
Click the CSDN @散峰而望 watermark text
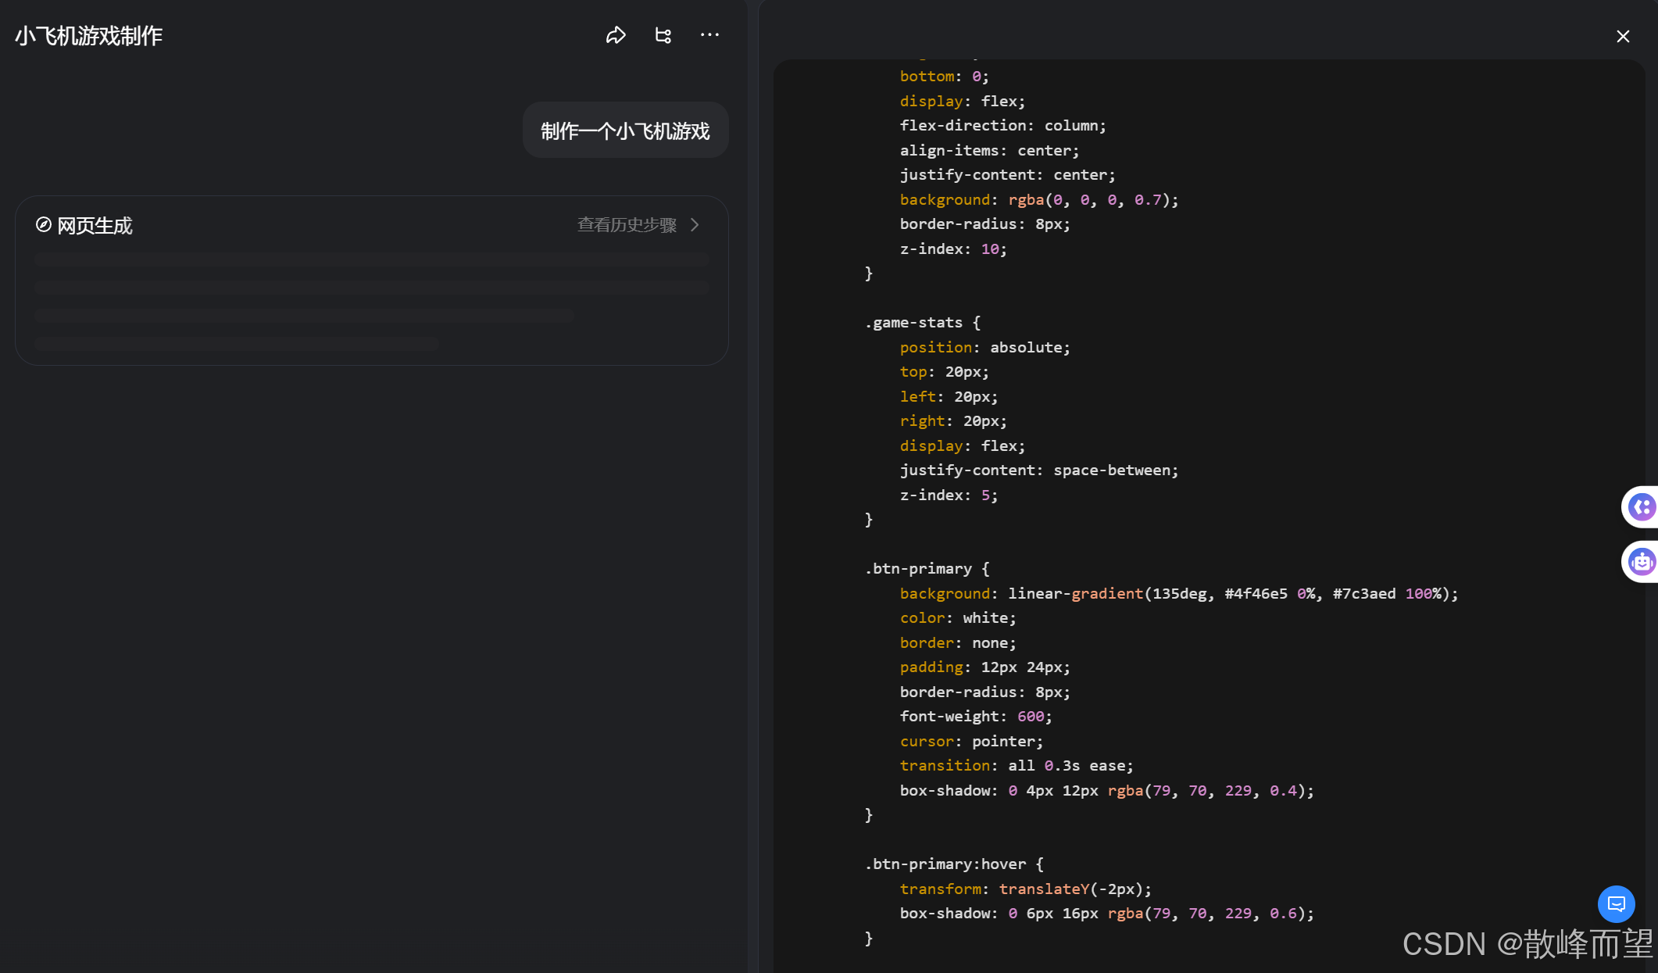(x=1527, y=944)
